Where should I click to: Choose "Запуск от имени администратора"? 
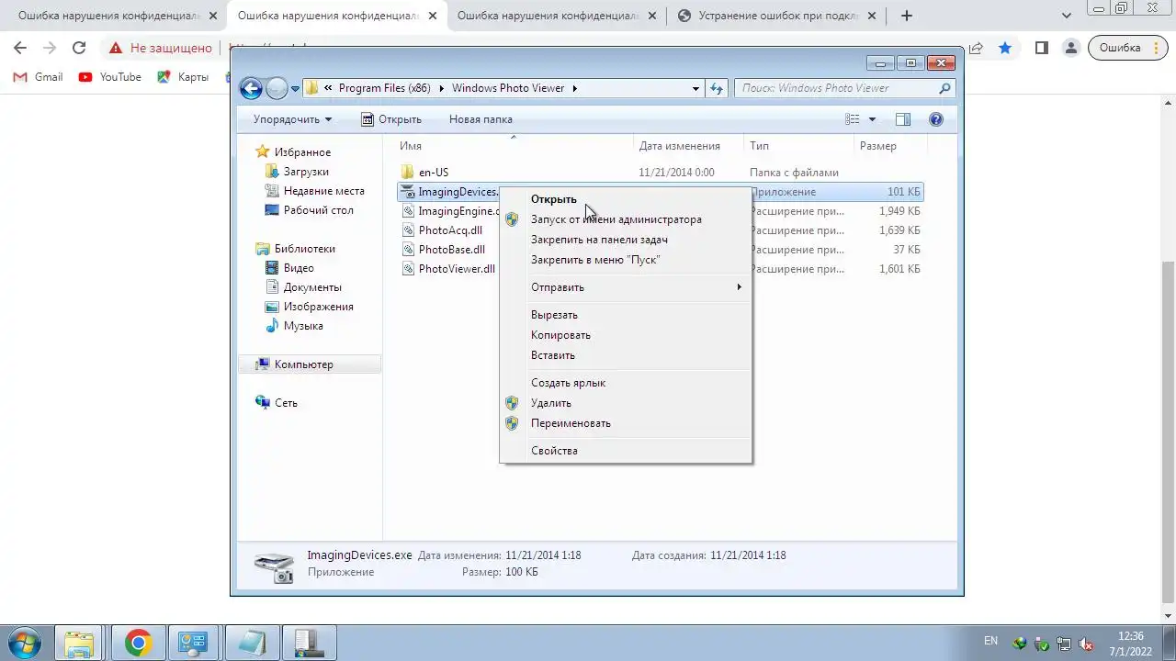tap(626, 219)
